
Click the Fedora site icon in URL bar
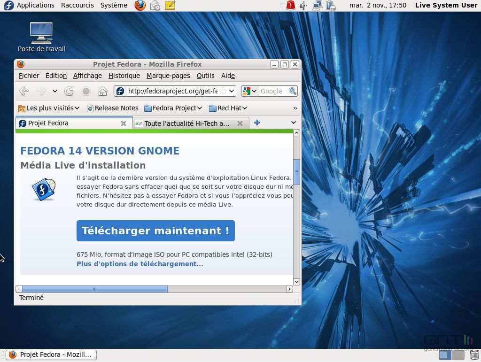tap(120, 91)
